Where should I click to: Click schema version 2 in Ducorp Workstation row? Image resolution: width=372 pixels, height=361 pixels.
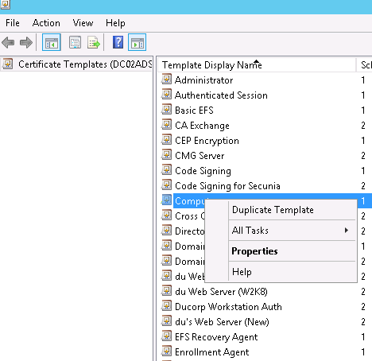tap(363, 307)
